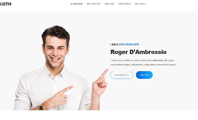
Task: Jump to My Skills section
Action: pos(141,4)
